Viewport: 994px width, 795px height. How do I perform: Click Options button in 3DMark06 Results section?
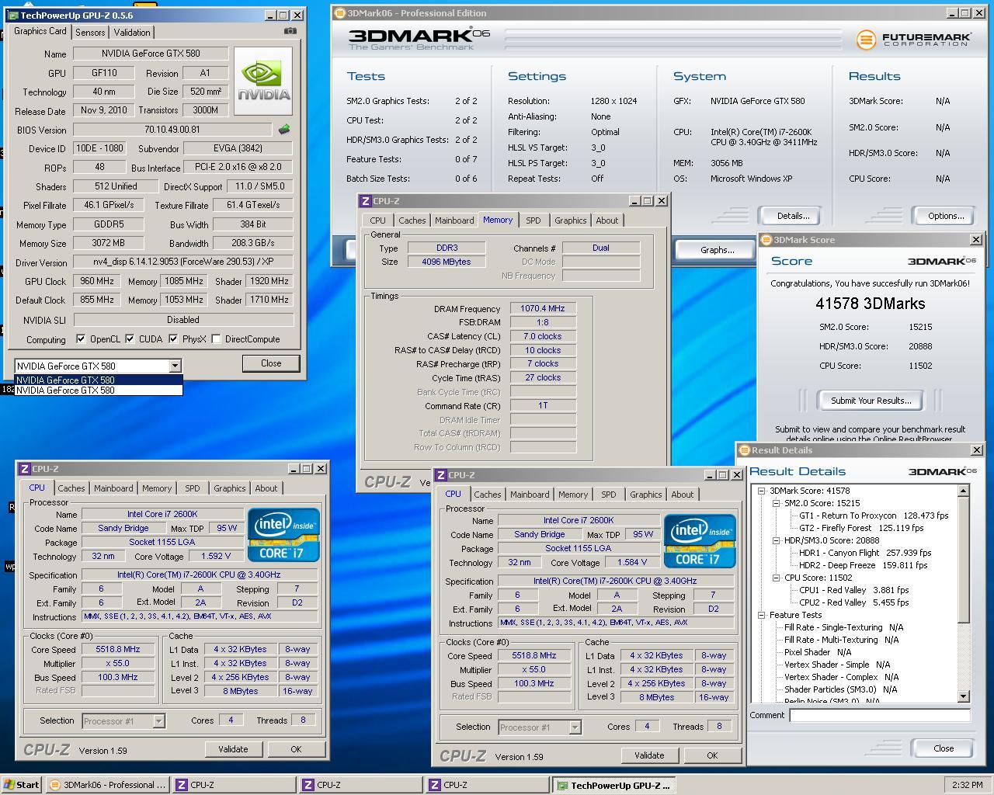point(946,216)
